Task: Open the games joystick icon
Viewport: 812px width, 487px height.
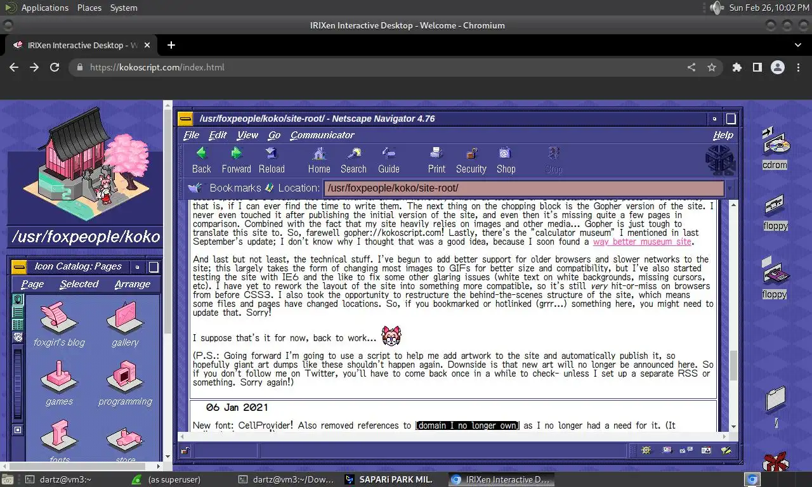Action: [x=59, y=375]
